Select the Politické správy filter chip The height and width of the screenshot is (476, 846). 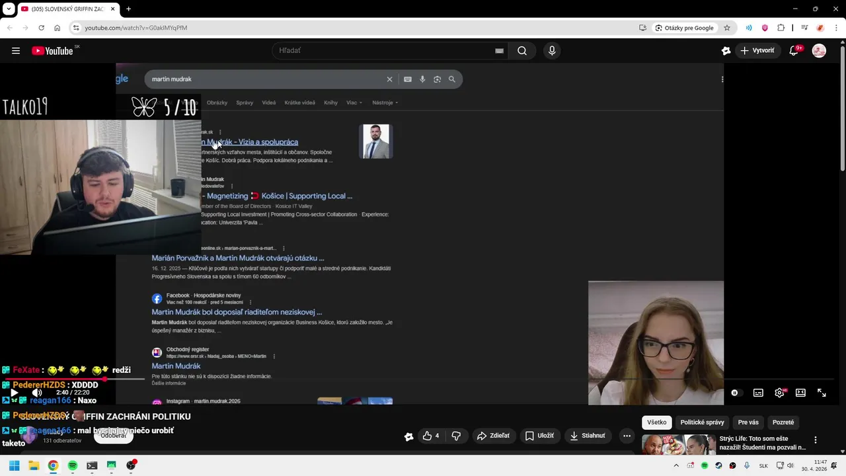pyautogui.click(x=703, y=422)
